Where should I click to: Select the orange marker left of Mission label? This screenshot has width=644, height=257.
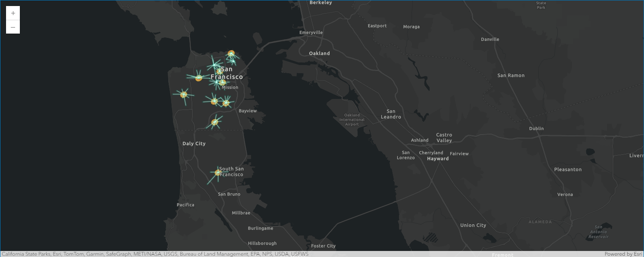222,82
